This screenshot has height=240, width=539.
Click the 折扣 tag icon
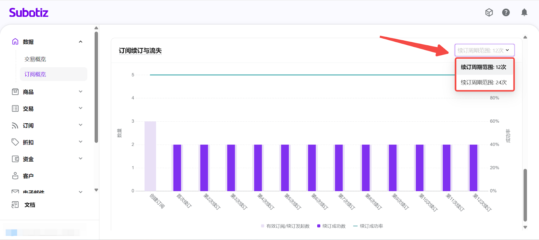[15, 142]
